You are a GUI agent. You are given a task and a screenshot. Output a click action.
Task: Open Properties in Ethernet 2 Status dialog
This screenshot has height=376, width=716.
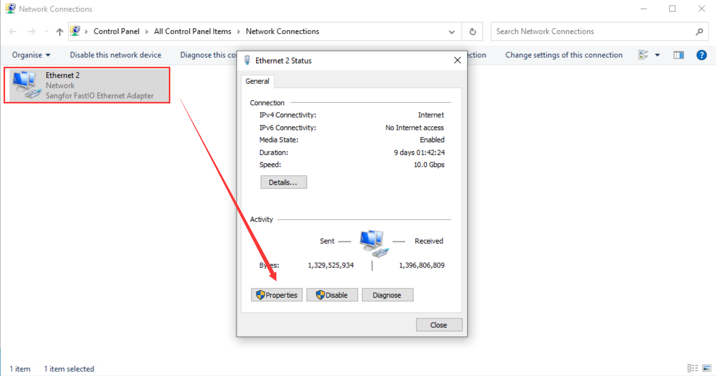point(277,295)
